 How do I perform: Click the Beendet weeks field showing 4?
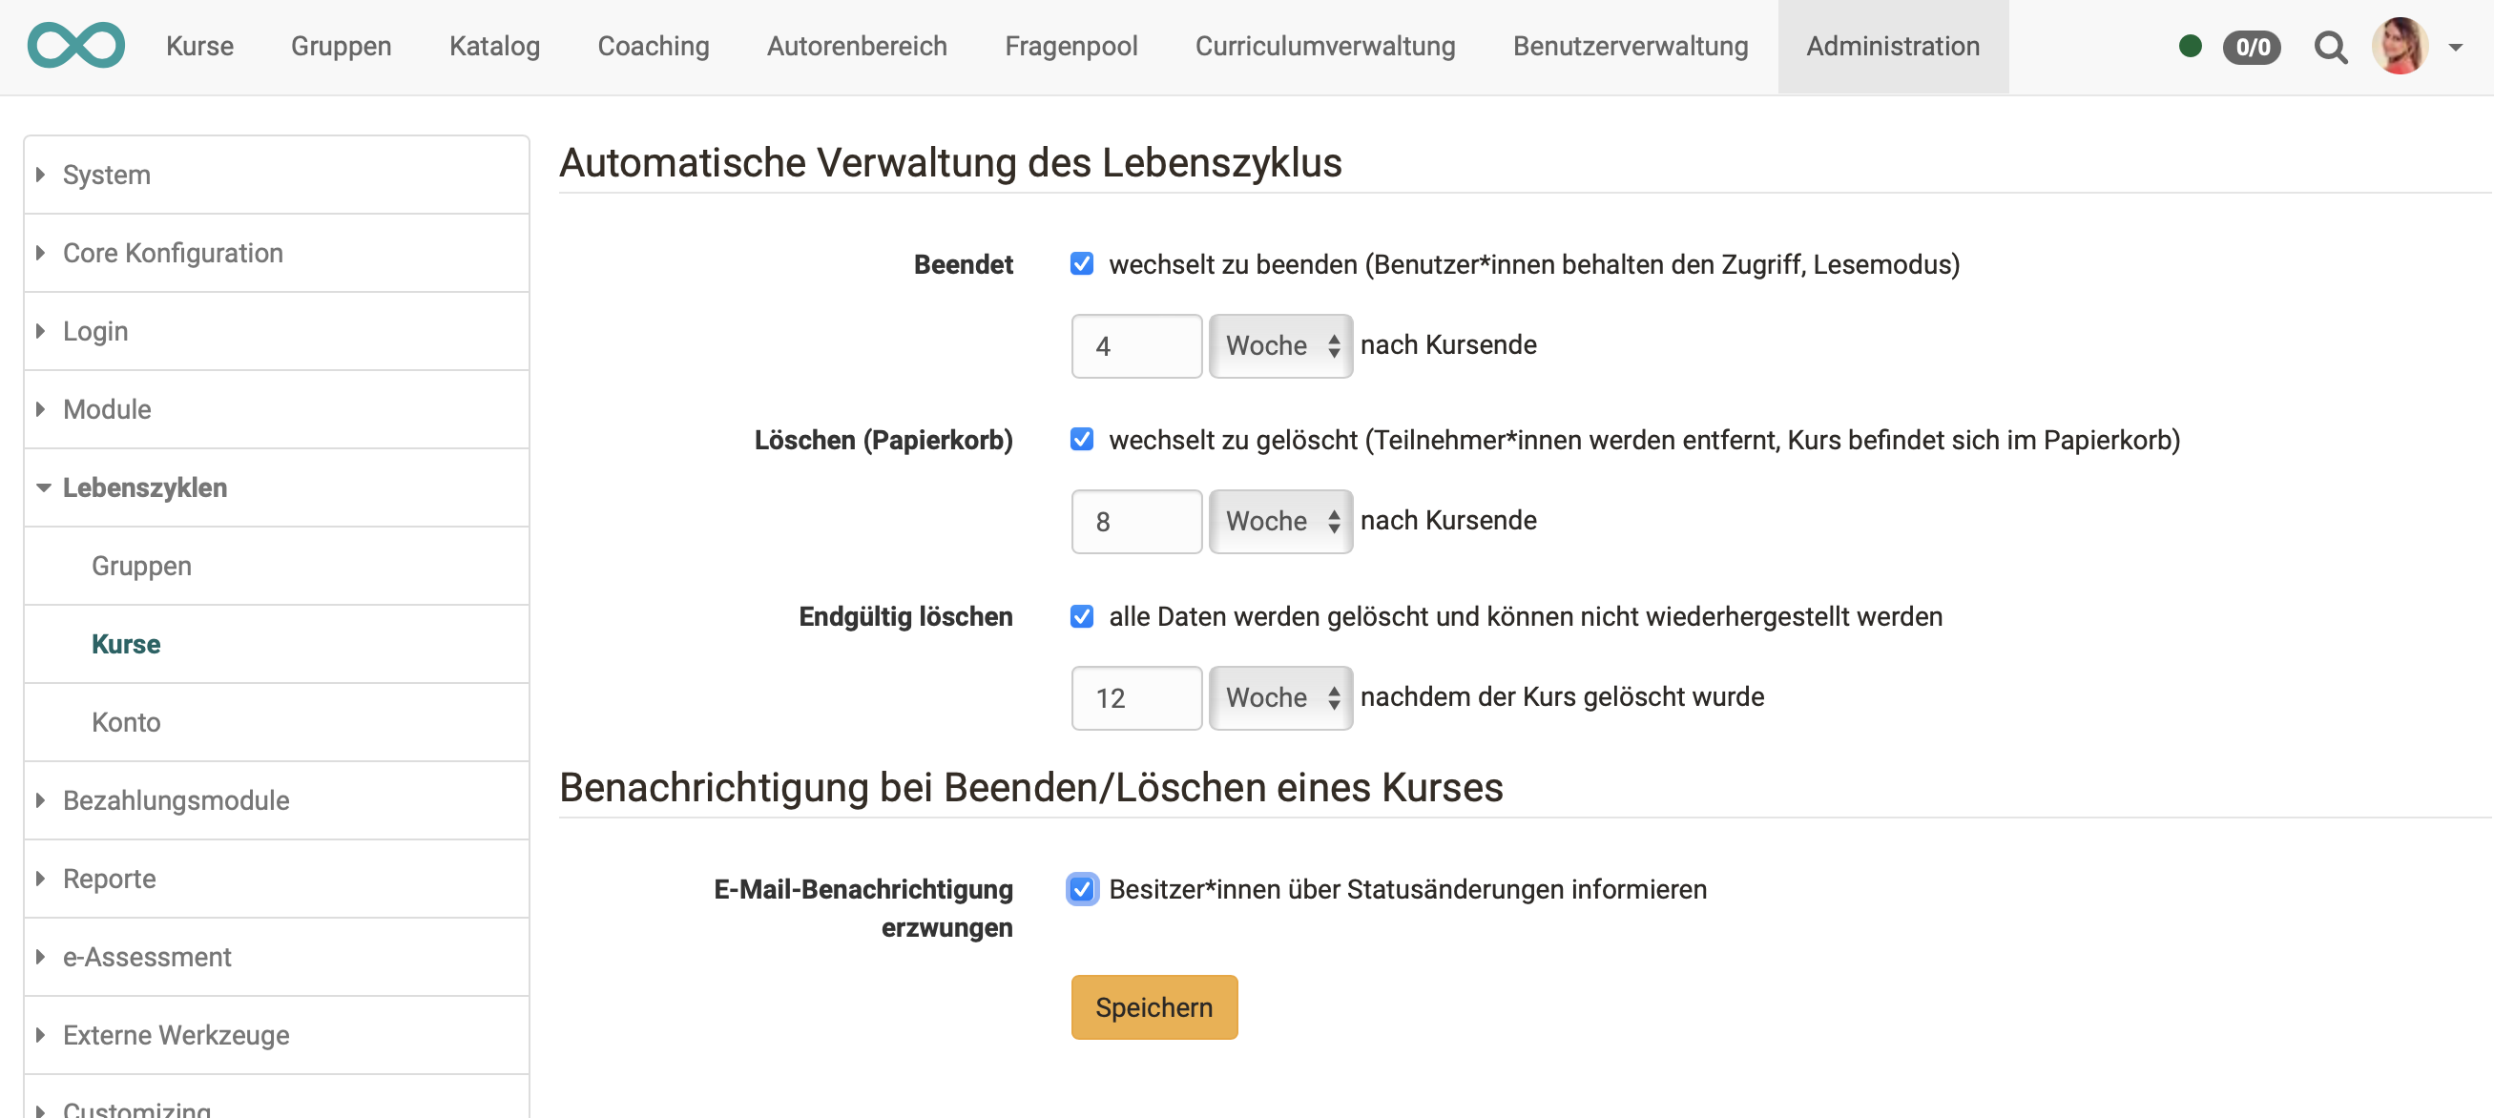(x=1136, y=345)
